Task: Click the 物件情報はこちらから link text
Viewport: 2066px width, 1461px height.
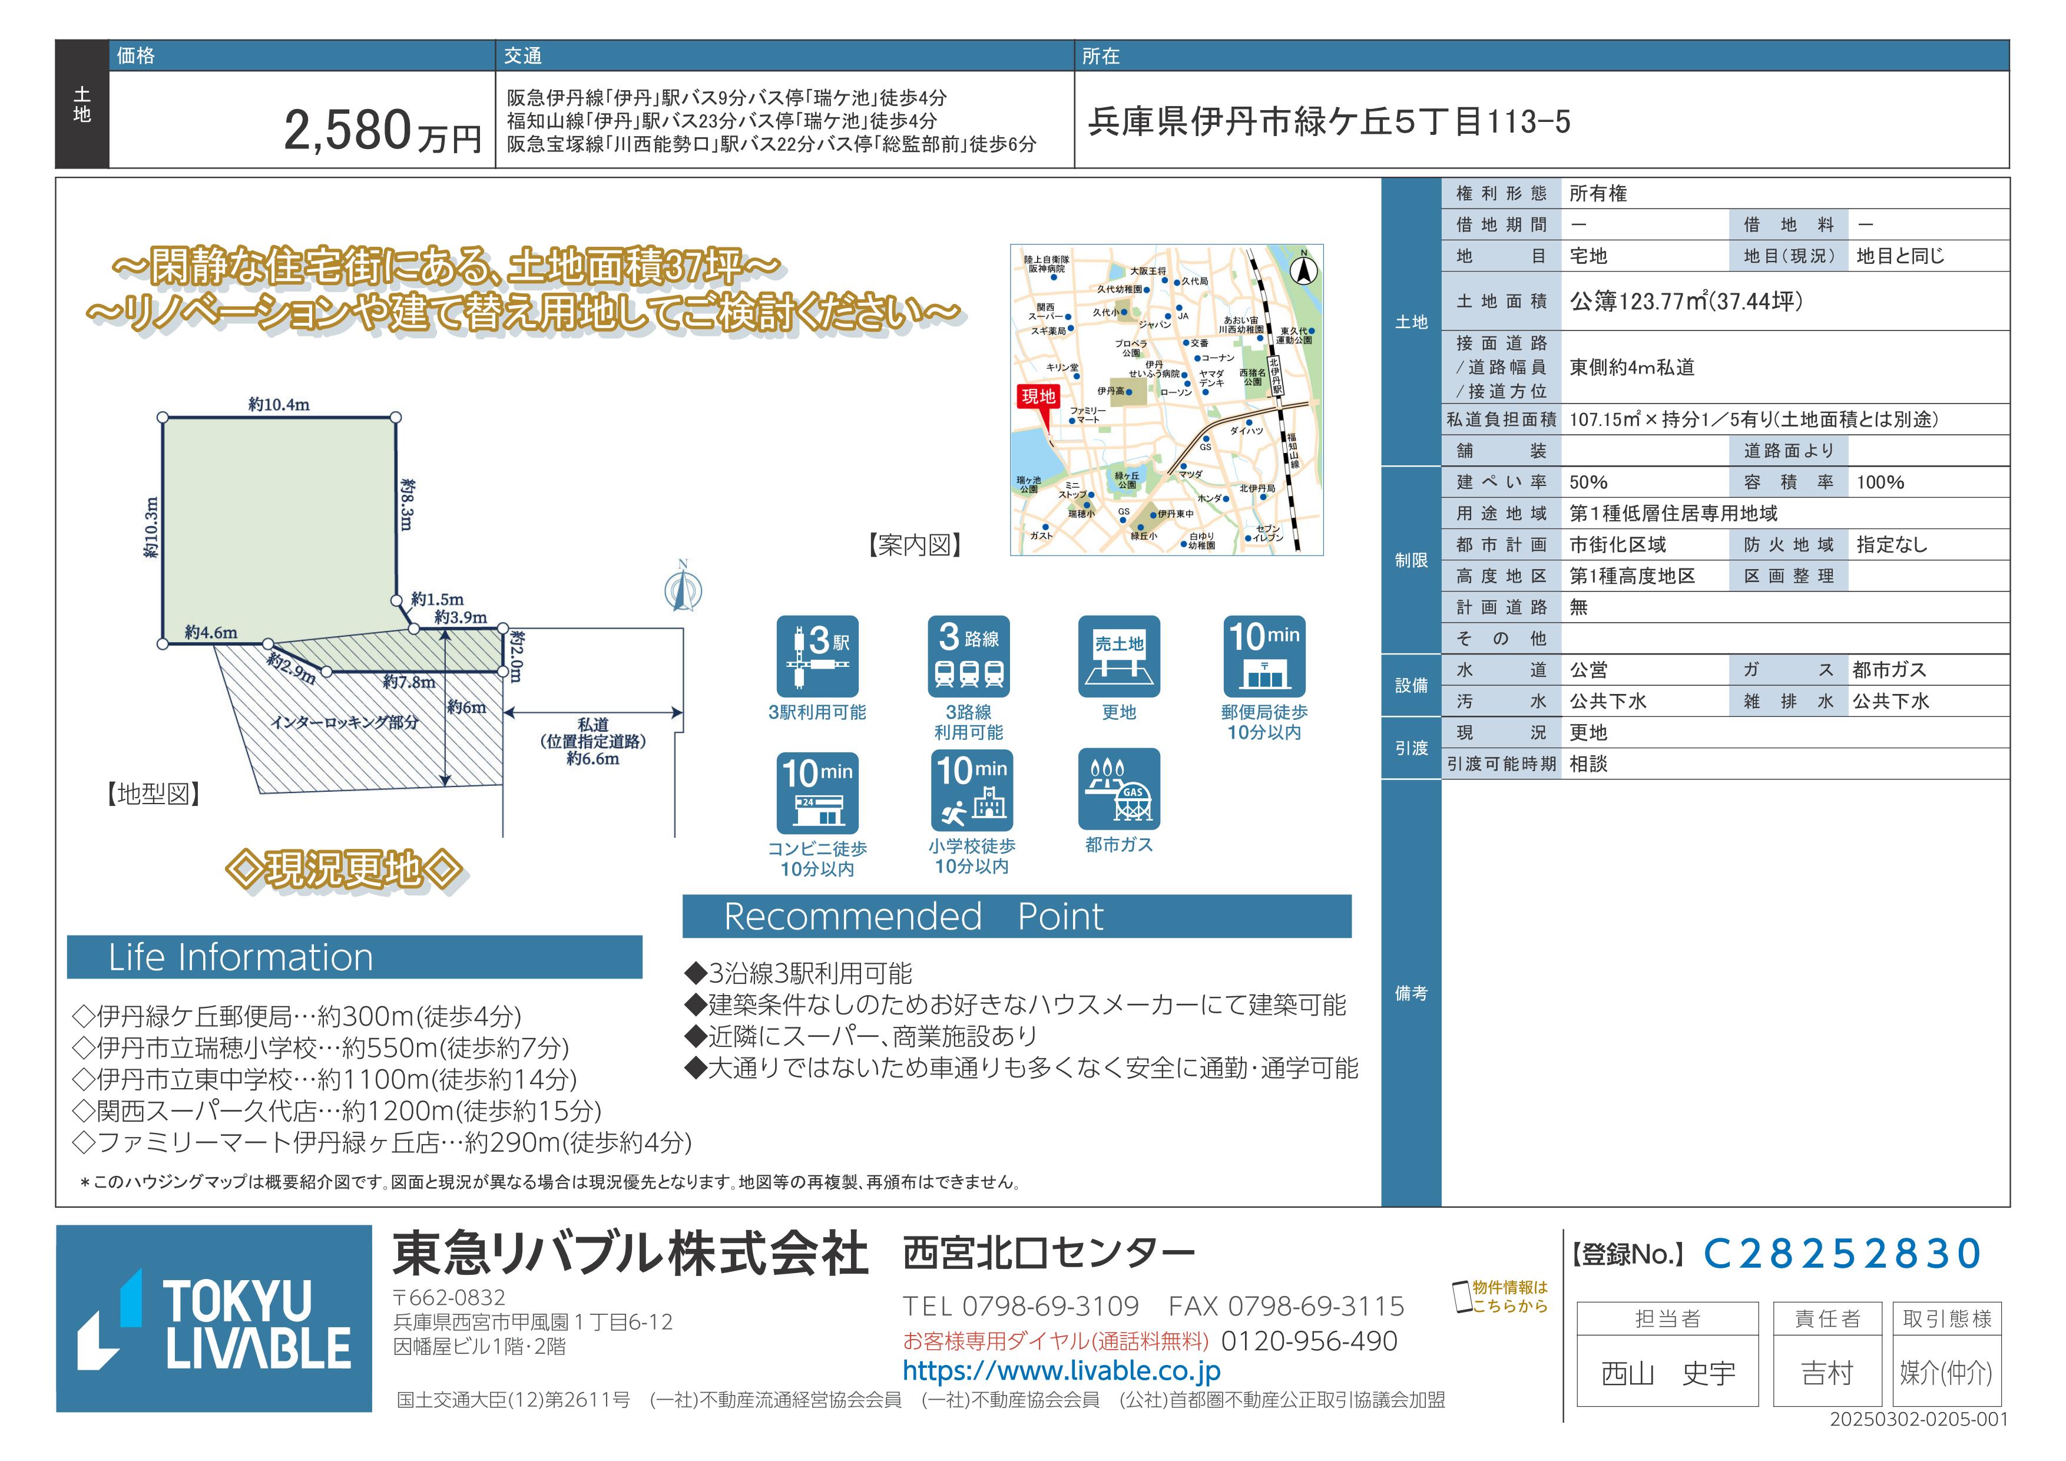Action: (x=1510, y=1297)
